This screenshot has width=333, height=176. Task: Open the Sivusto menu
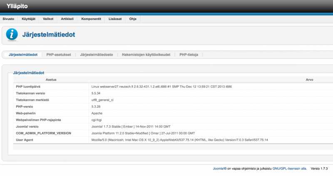click(9, 19)
